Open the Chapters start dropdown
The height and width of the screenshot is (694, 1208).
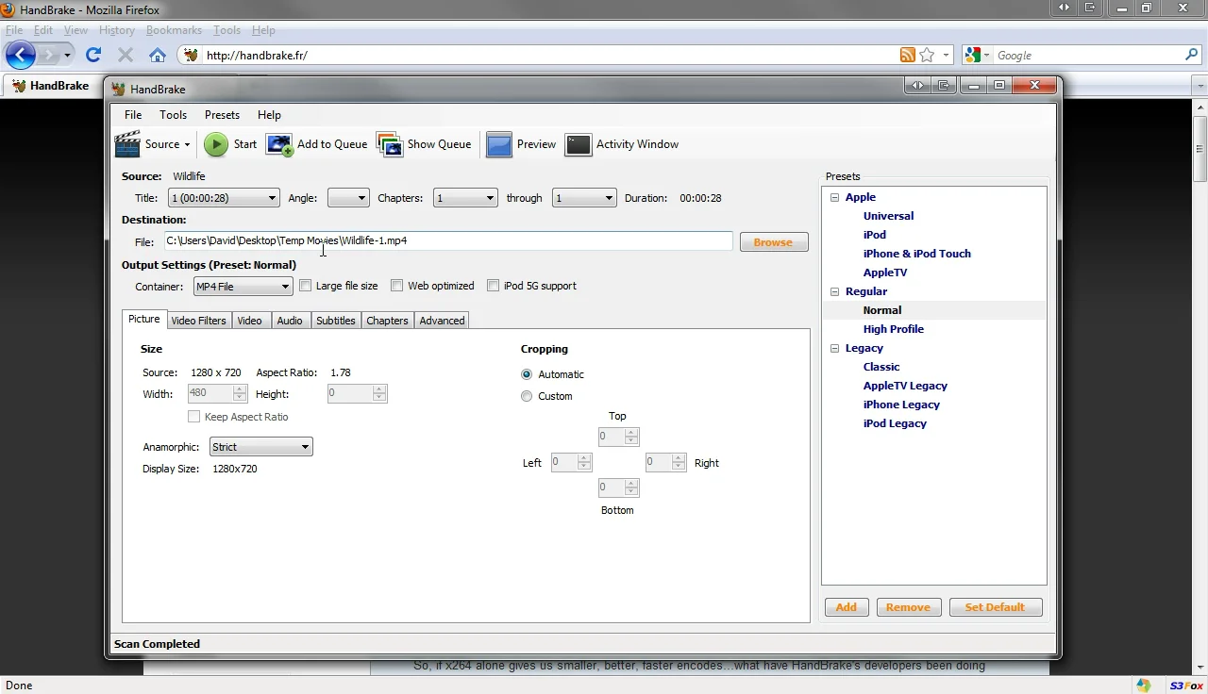pyautogui.click(x=465, y=198)
